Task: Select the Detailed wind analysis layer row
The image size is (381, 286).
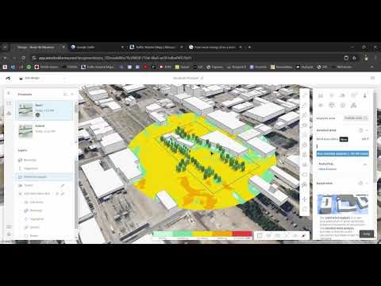Action: pyautogui.click(x=44, y=176)
